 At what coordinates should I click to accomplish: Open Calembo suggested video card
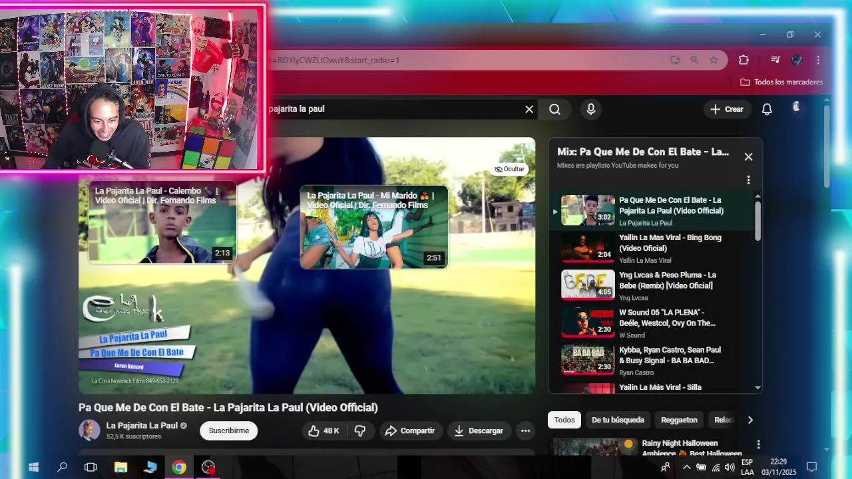click(162, 222)
